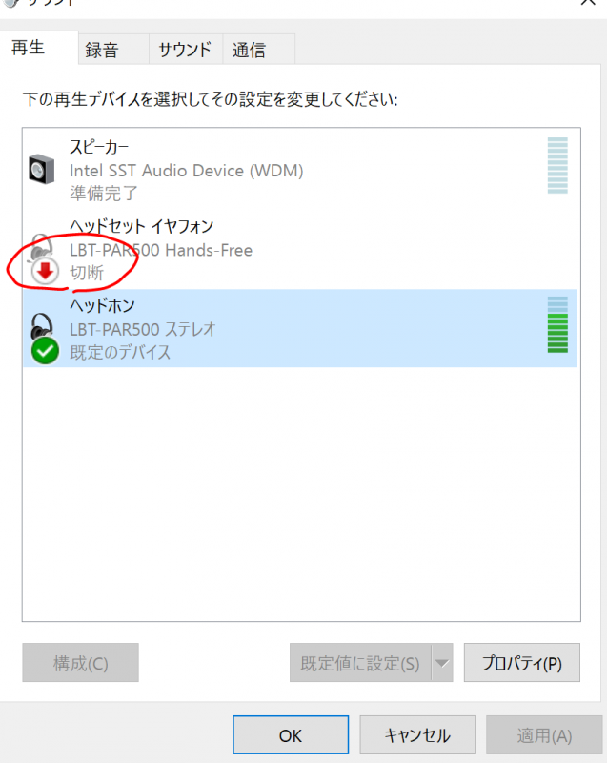Click the headphone green volume level meter

tap(557, 324)
